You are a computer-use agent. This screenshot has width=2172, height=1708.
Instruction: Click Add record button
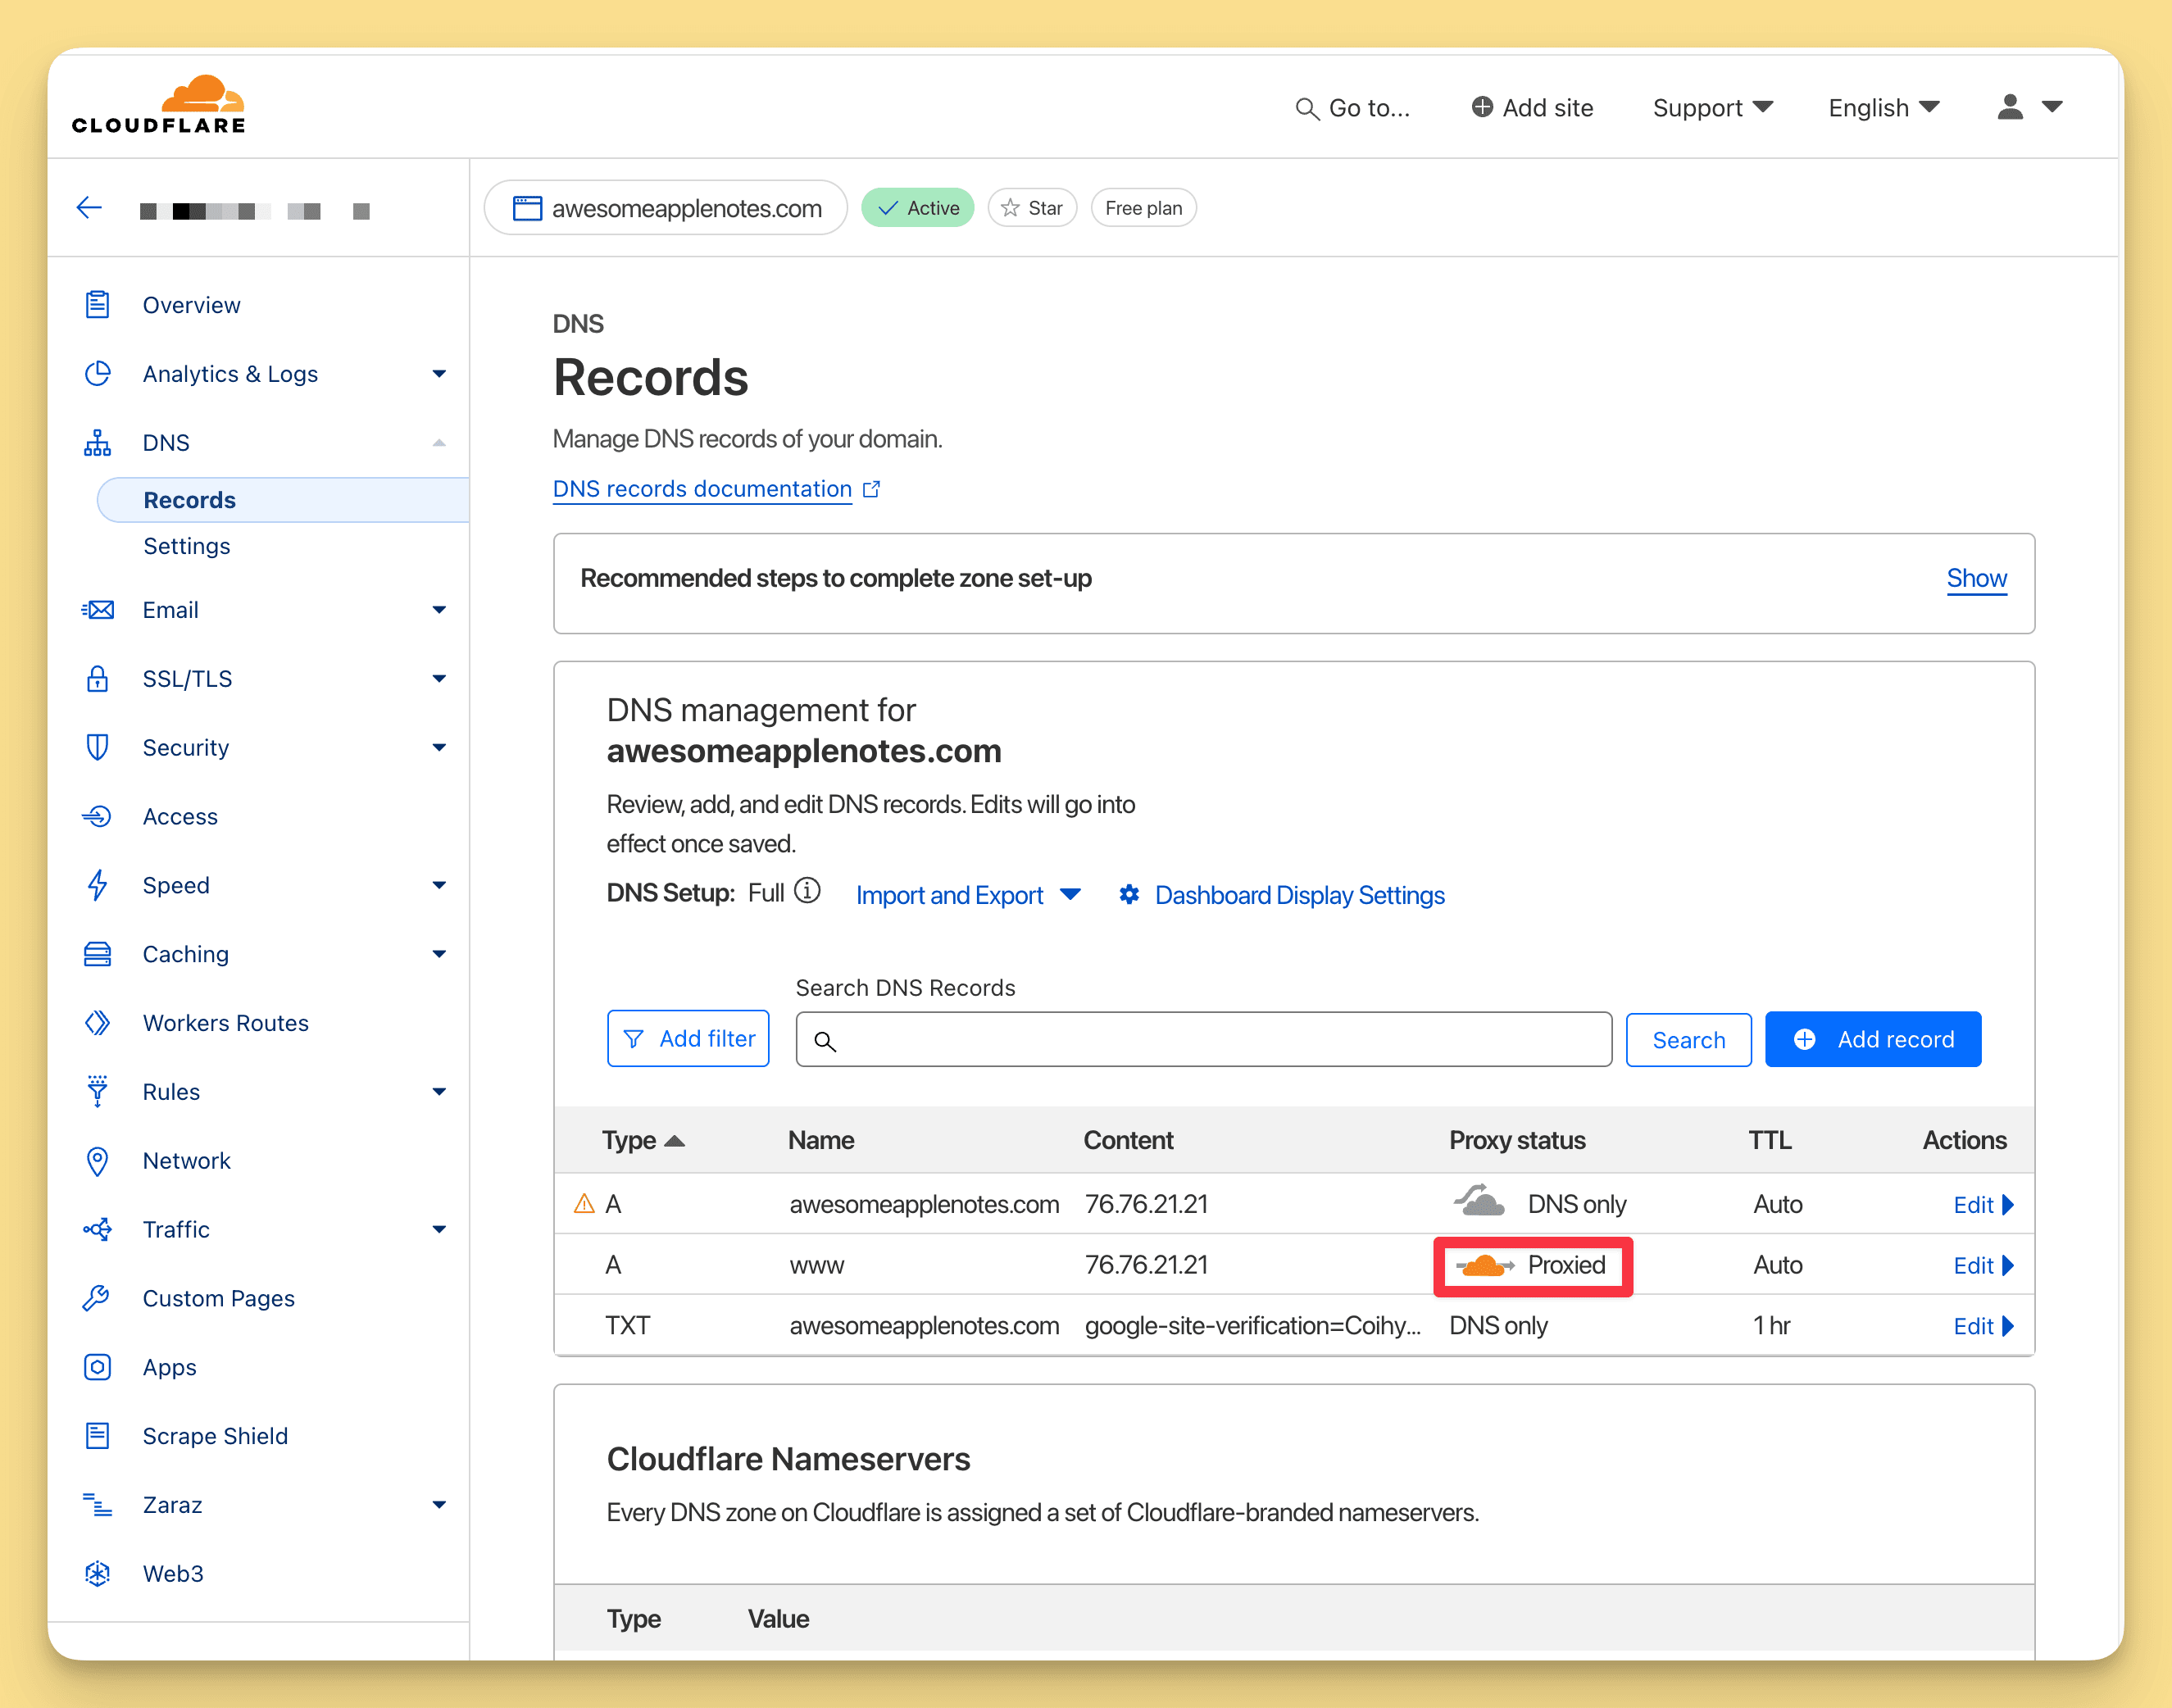tap(1874, 1038)
